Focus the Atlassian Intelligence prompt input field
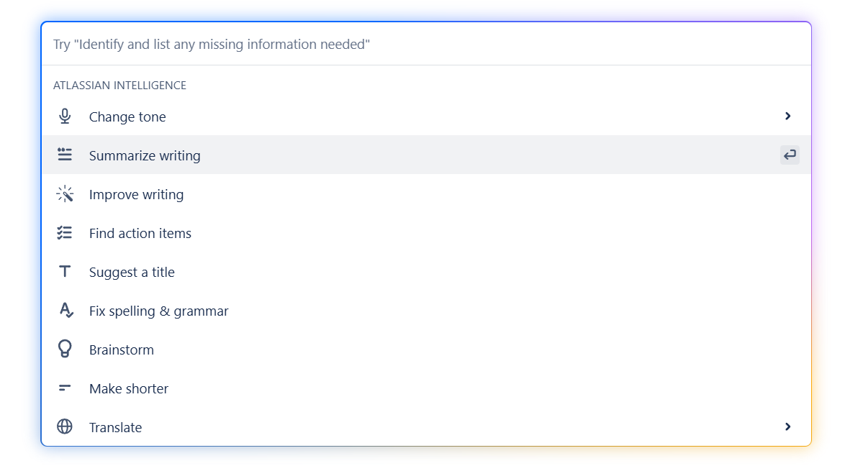The height and width of the screenshot is (466, 850). 426,44
